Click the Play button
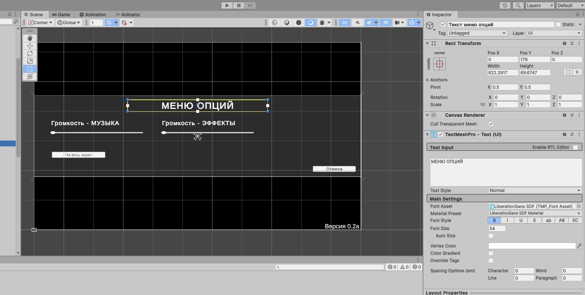Screen dimensions: 585x295 coord(227,5)
